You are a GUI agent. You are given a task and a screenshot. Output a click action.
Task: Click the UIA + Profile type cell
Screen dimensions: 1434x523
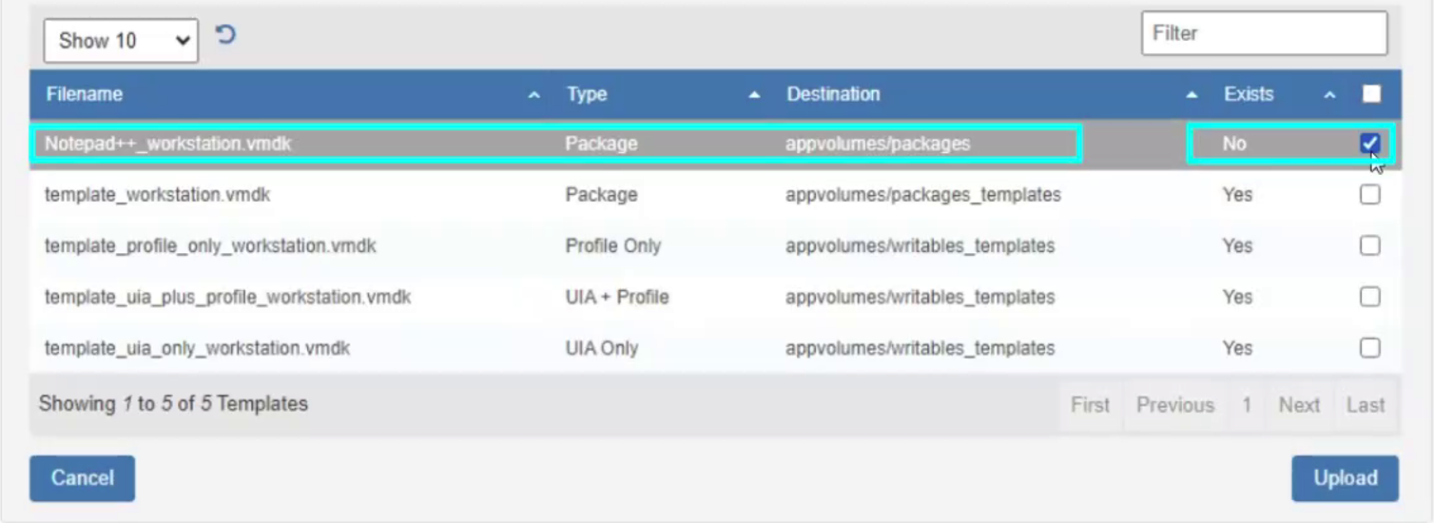pos(617,297)
